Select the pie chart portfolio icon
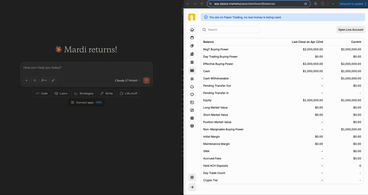Screen dimensions: 368x195 (192, 46)
